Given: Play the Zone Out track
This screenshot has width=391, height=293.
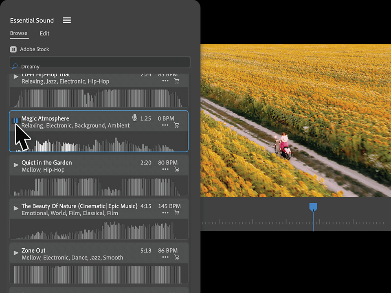Looking at the screenshot, I should 16,253.
